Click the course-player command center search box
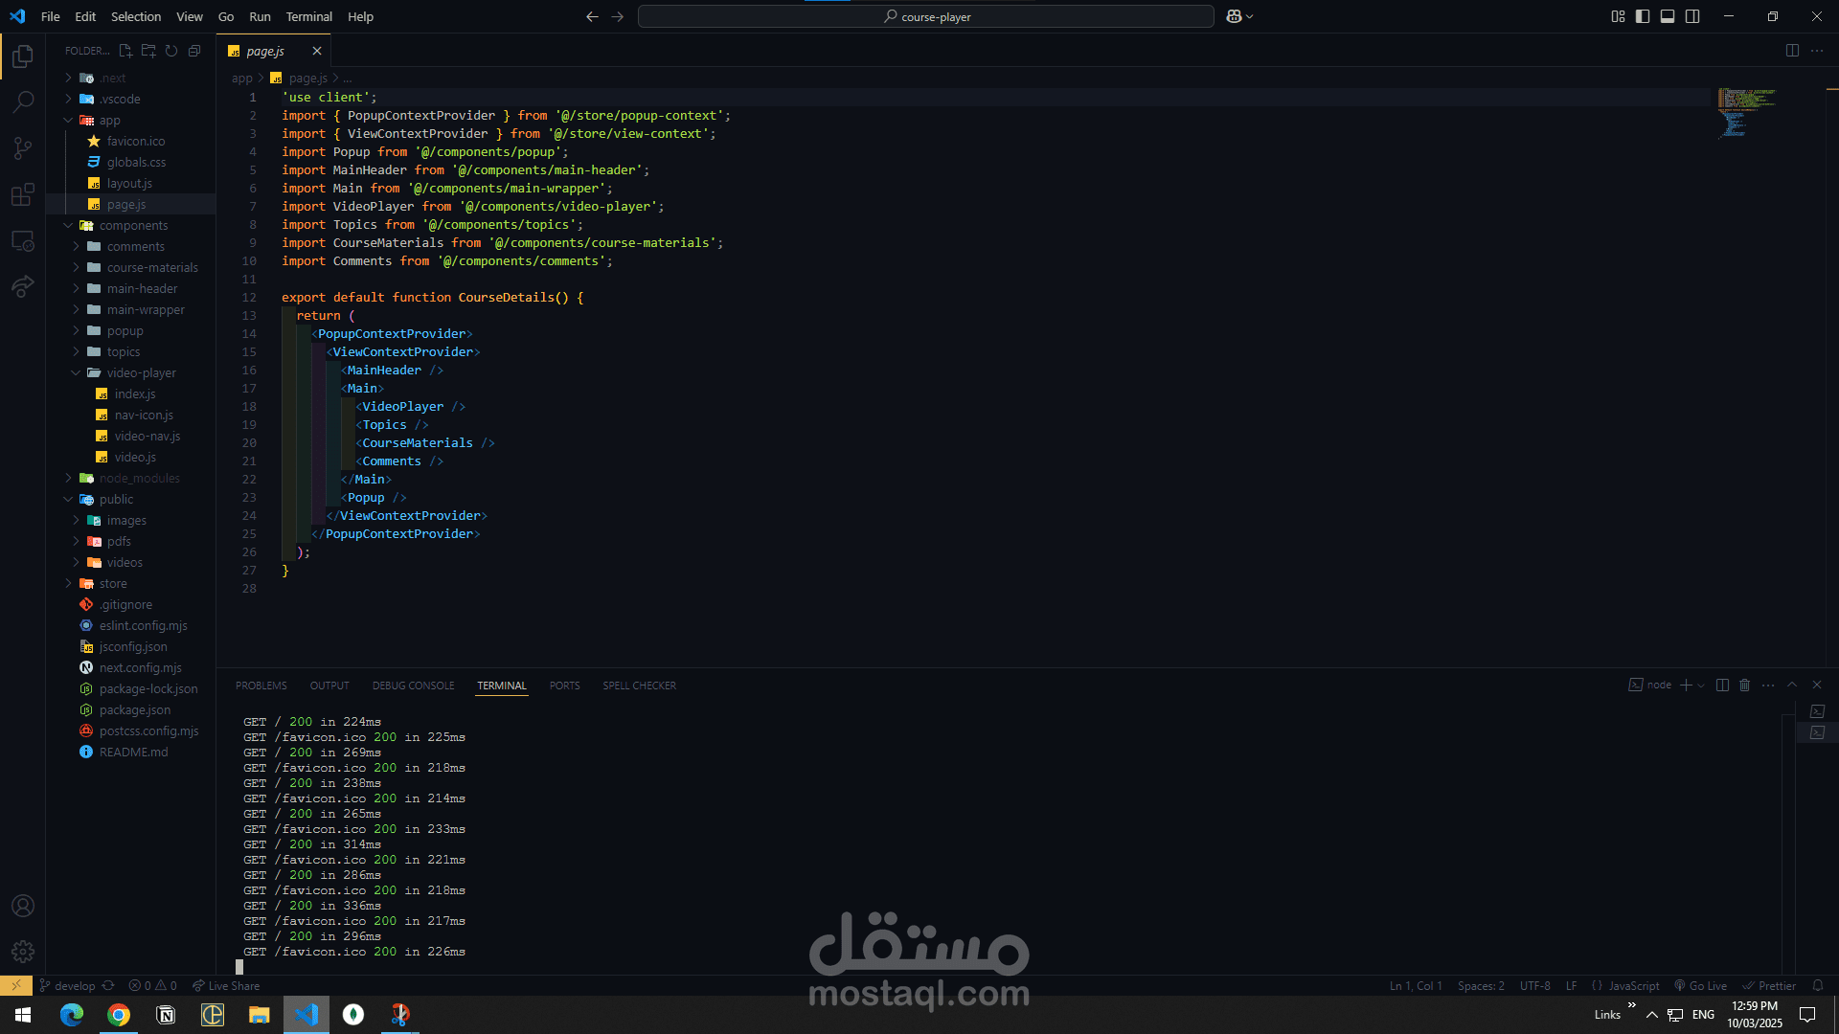 click(925, 16)
